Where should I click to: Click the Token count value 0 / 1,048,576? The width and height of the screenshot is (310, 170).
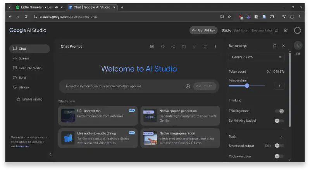[x=276, y=71]
